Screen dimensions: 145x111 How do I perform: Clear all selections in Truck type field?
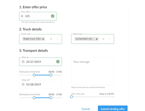(51, 39)
